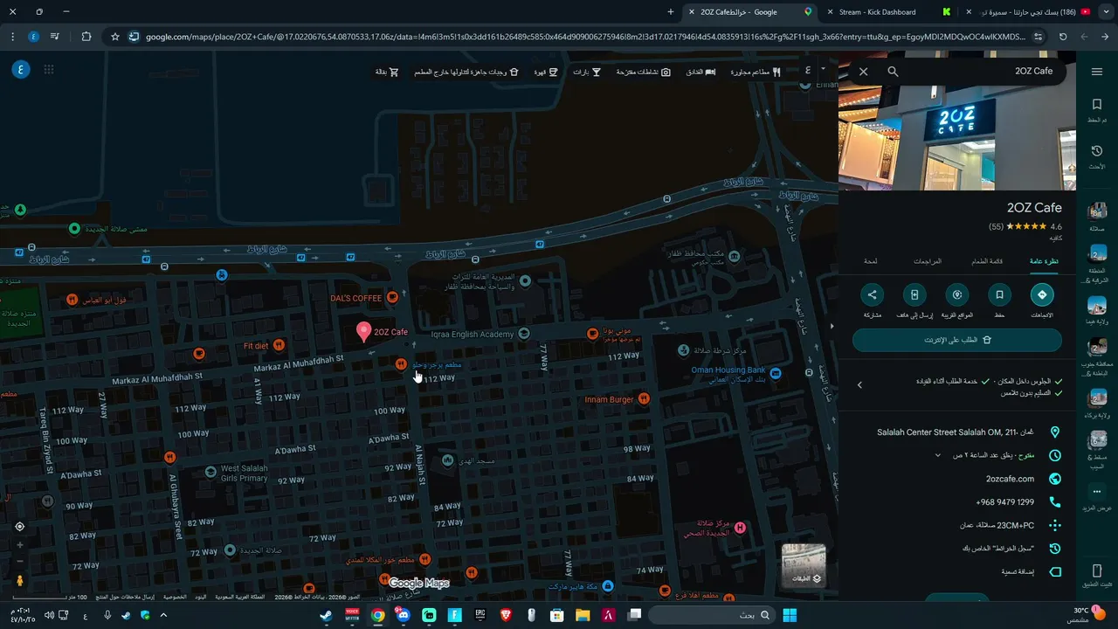Click the Order online button
Image resolution: width=1118 pixels, height=629 pixels.
pyautogui.click(x=957, y=340)
